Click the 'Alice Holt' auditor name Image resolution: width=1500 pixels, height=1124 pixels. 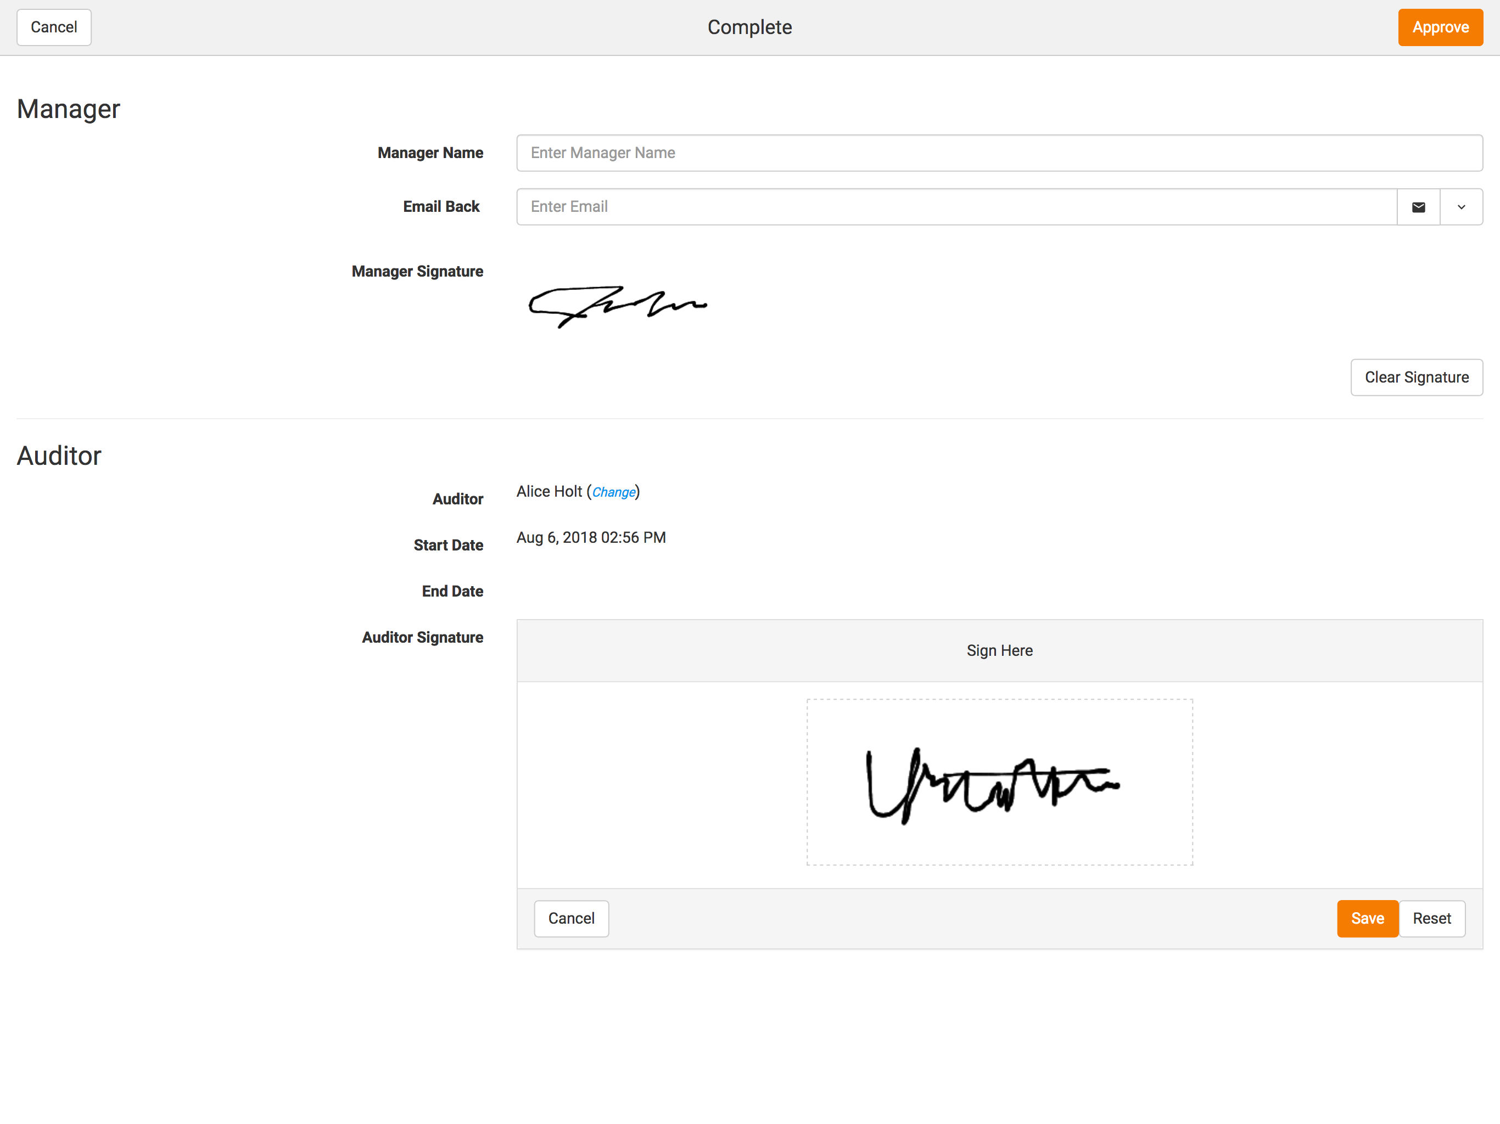pyautogui.click(x=549, y=492)
